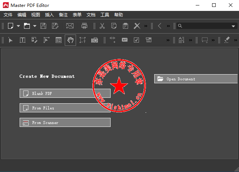
Task: Open the 表单 menu
Action: point(77,15)
